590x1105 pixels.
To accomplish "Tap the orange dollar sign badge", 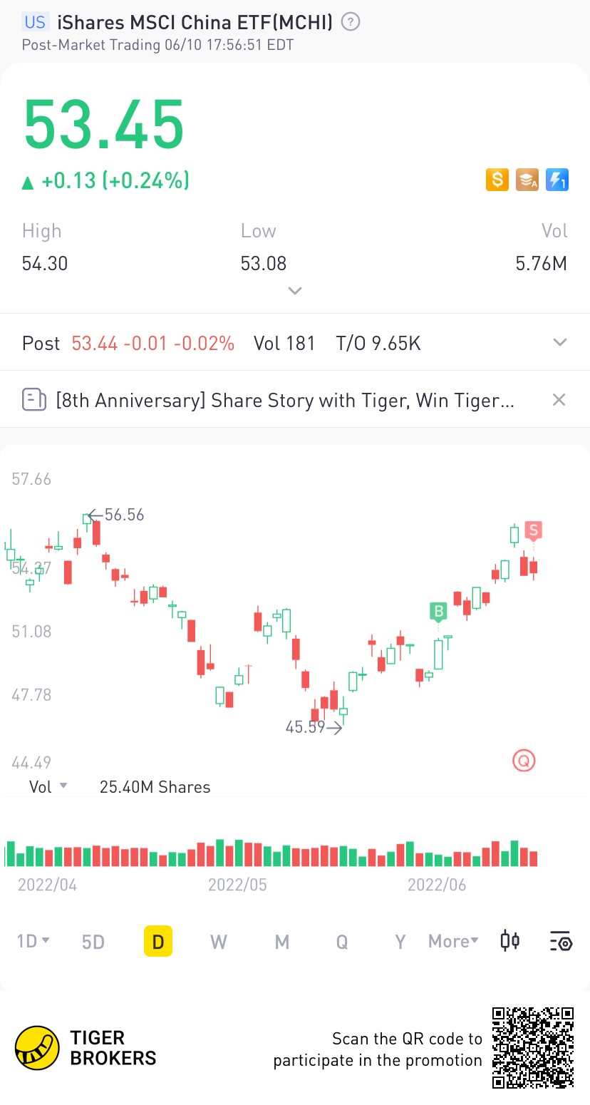I will (x=497, y=180).
